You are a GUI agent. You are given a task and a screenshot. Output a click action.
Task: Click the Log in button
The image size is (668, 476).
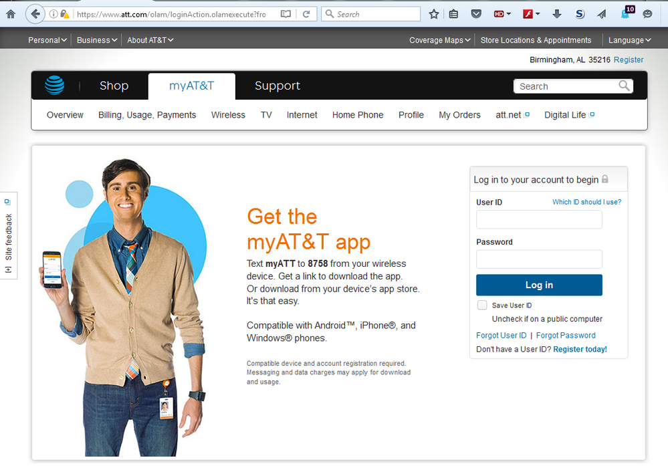pos(539,285)
